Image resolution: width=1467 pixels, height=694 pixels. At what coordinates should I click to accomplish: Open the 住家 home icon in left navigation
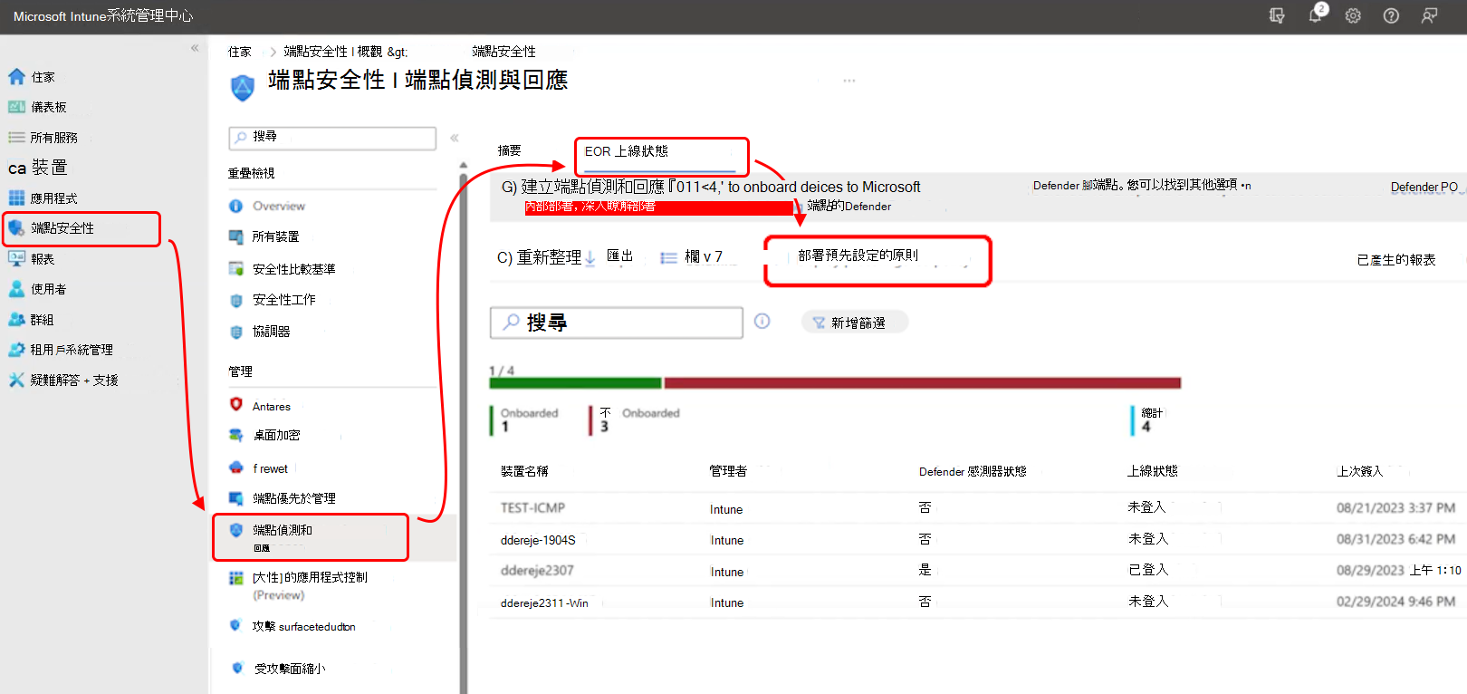pos(16,77)
